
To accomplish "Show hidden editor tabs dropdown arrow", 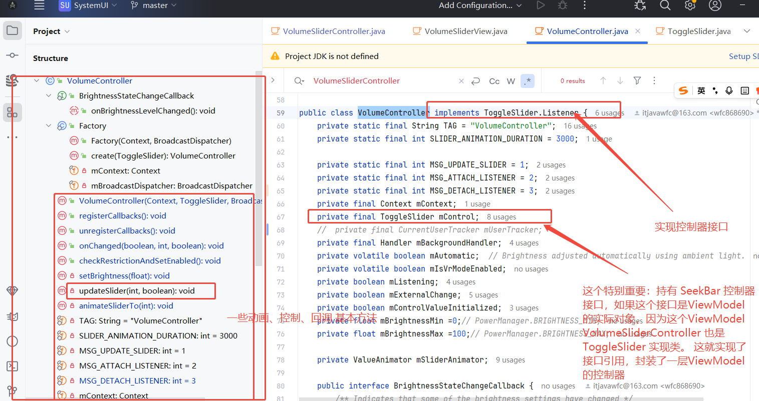I will [x=747, y=31].
